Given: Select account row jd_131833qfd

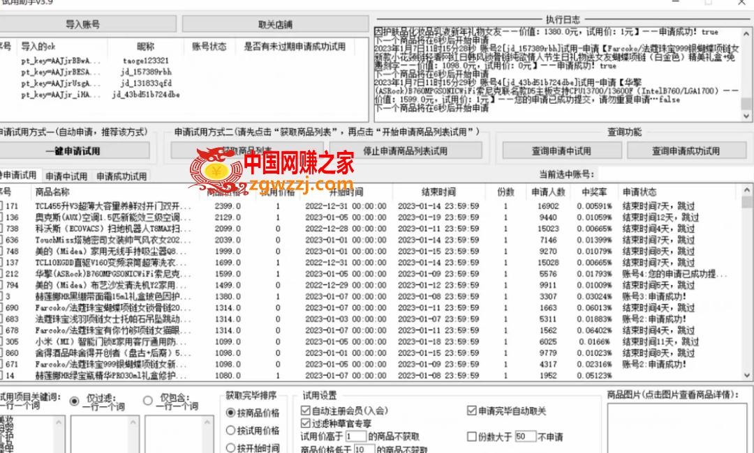Looking at the screenshot, I should [x=146, y=83].
